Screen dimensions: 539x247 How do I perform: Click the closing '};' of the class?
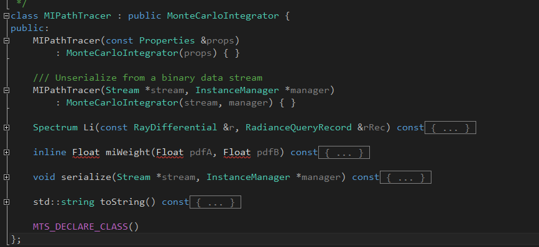click(x=16, y=239)
